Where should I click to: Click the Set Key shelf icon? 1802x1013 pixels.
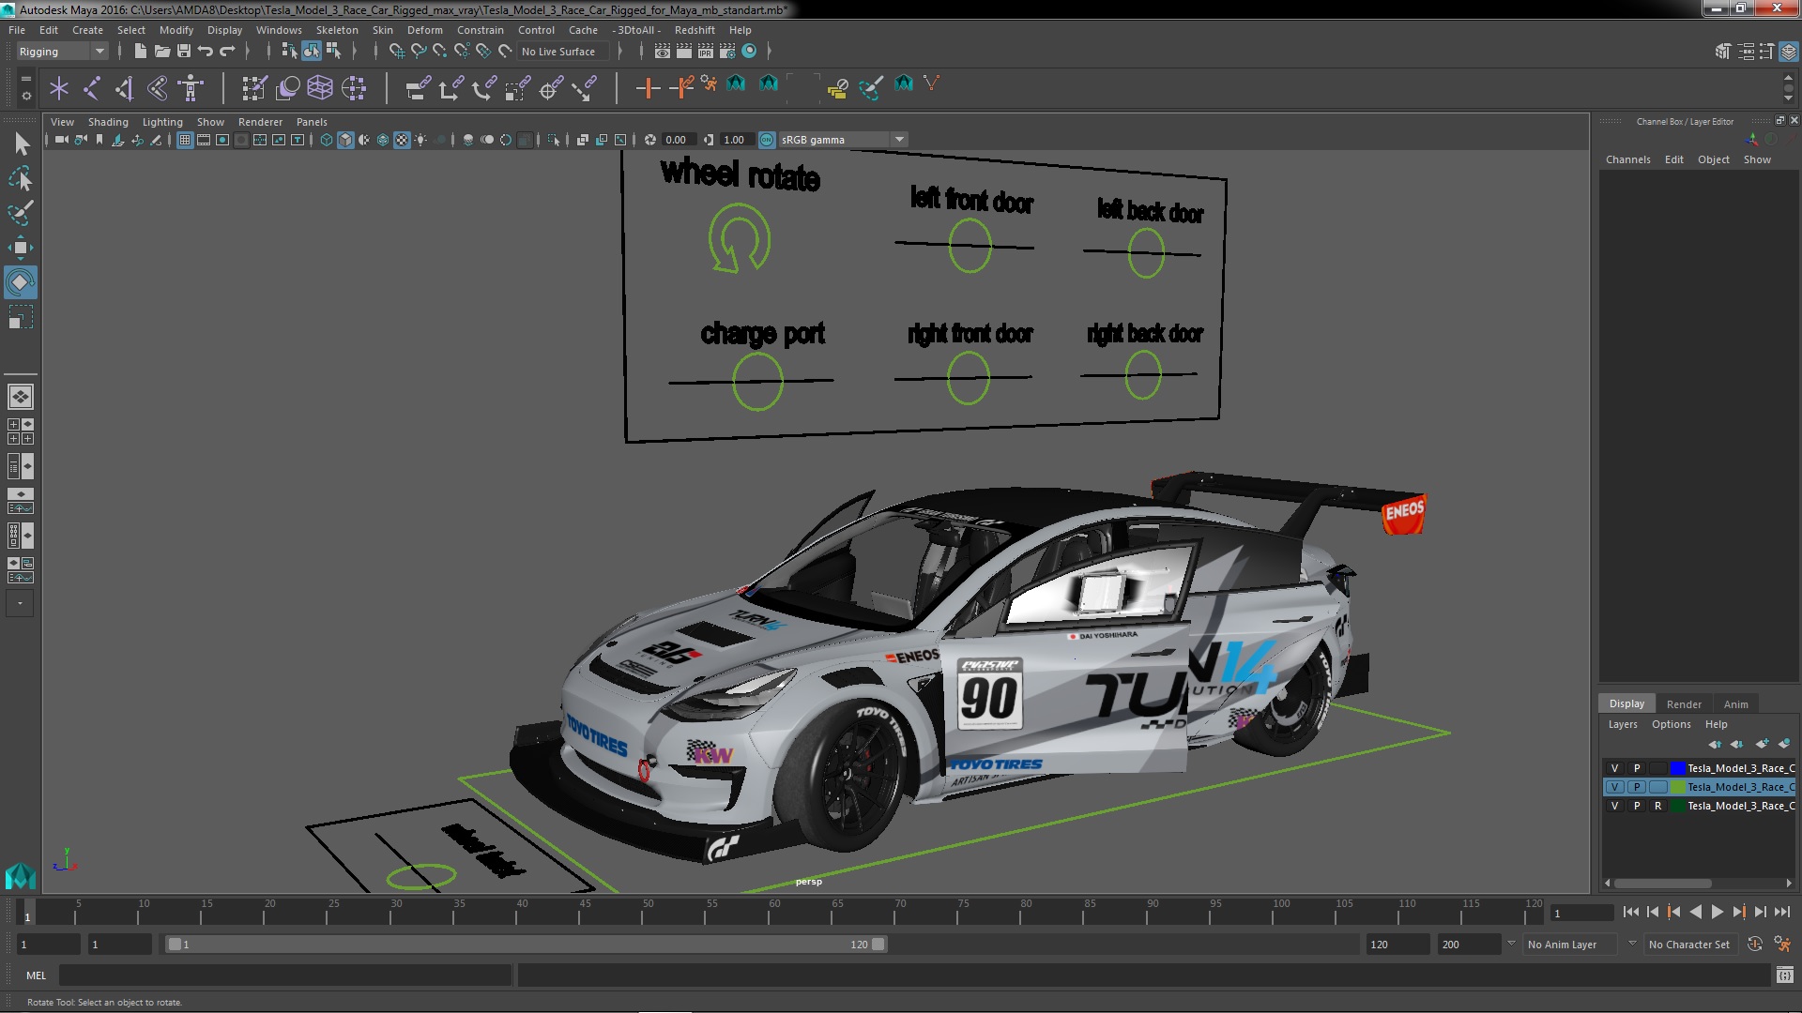tap(648, 88)
